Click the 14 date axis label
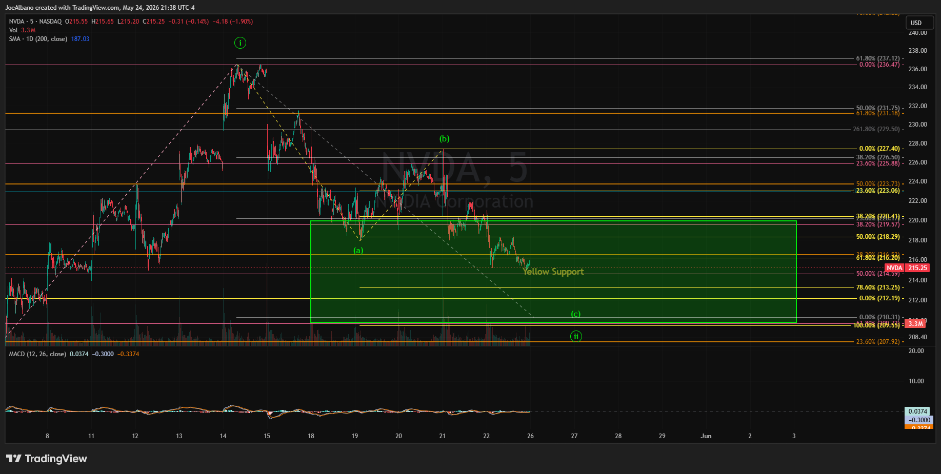The image size is (941, 474). coord(223,436)
